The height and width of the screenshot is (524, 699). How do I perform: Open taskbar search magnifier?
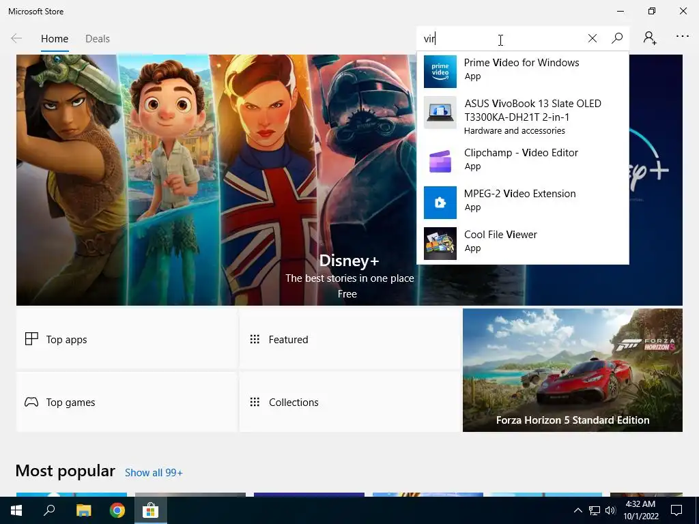click(x=49, y=510)
